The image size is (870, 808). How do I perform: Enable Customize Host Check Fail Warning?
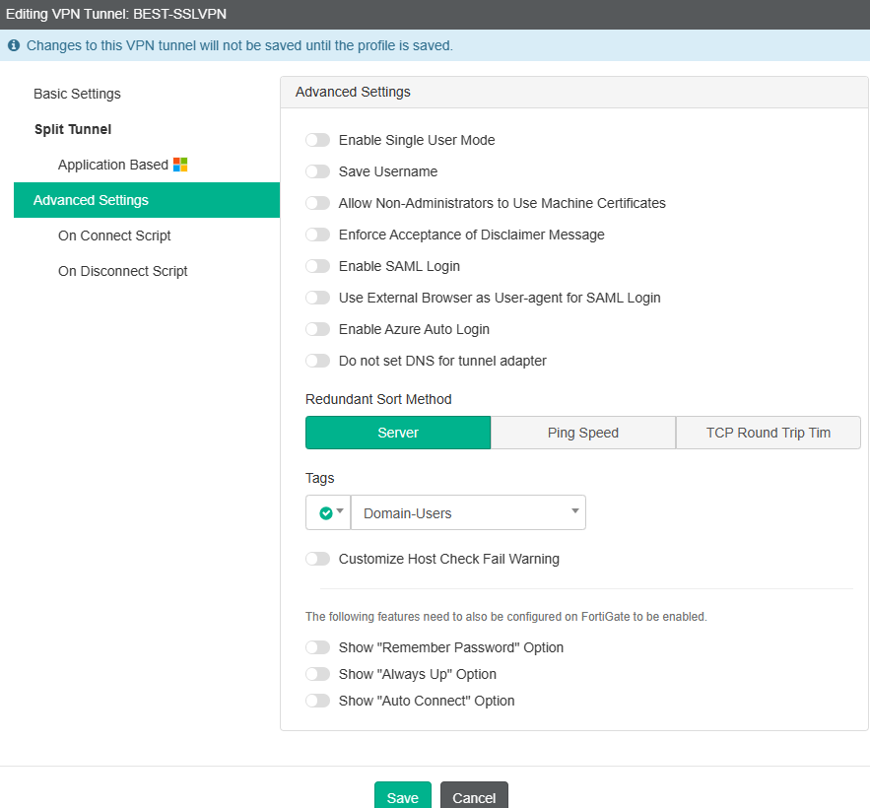tap(317, 559)
